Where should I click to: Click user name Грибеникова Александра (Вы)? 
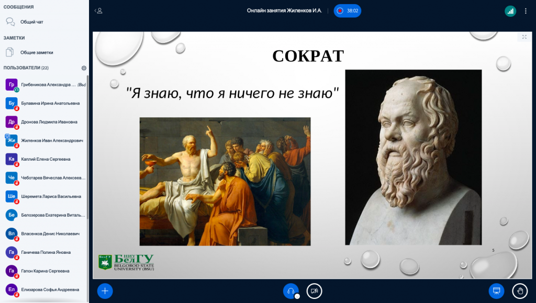click(53, 85)
